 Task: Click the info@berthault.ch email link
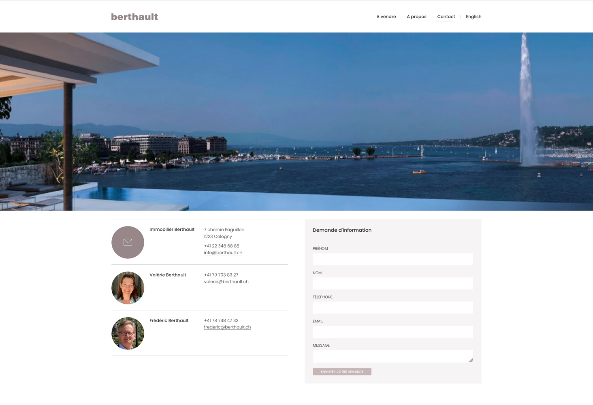click(223, 253)
